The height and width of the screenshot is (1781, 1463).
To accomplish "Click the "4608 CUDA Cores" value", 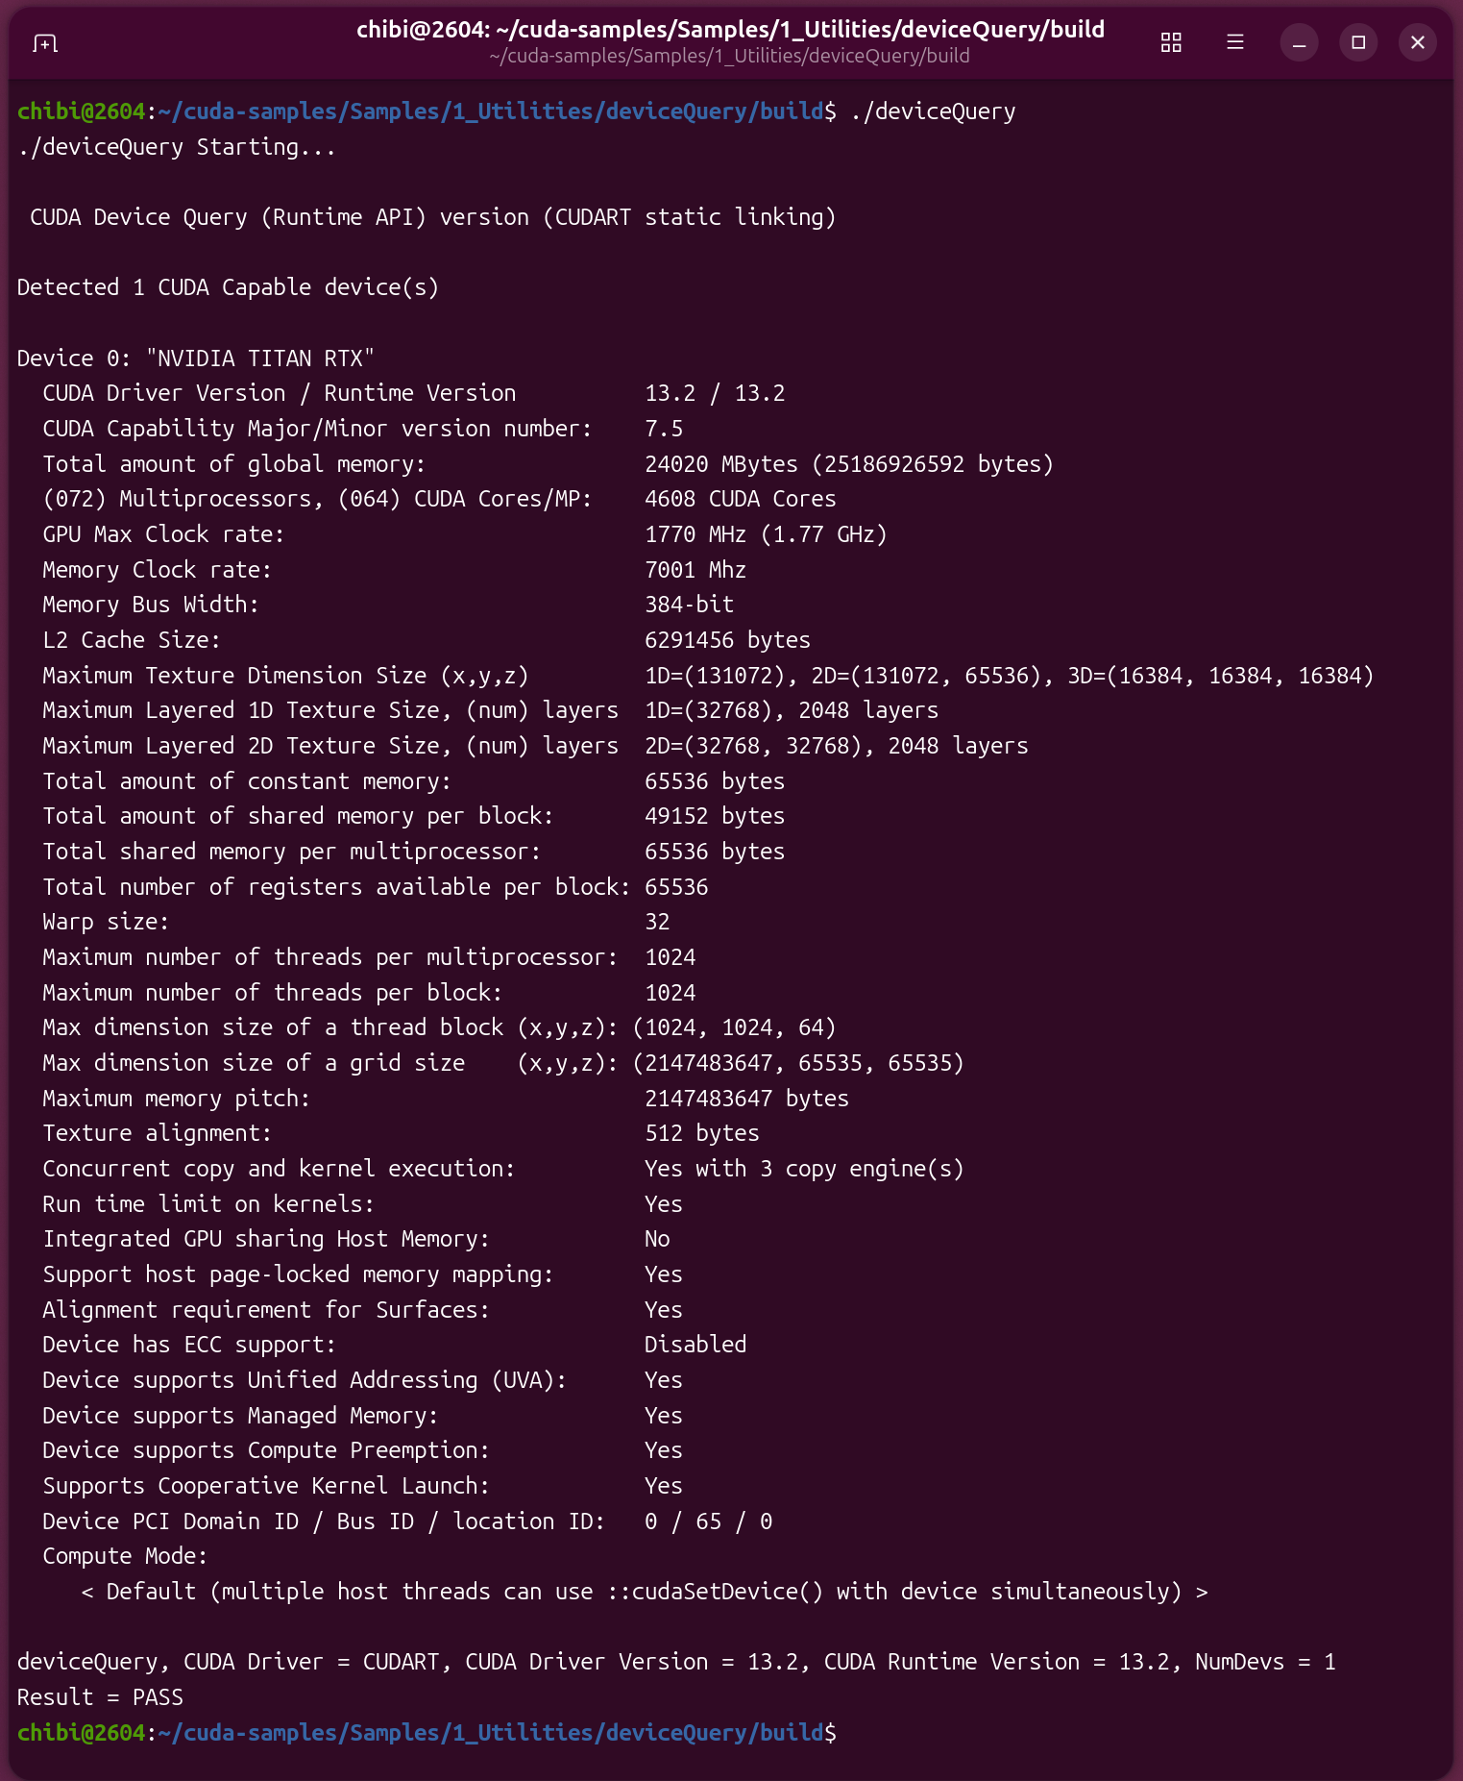I will [740, 500].
